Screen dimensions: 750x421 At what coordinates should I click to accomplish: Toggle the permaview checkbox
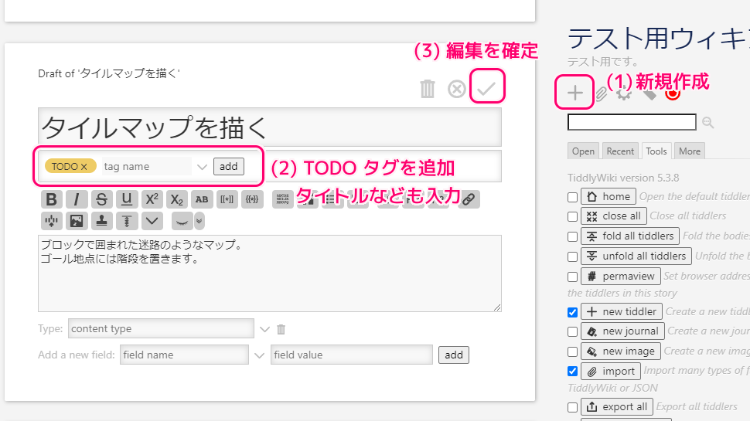pyautogui.click(x=572, y=277)
